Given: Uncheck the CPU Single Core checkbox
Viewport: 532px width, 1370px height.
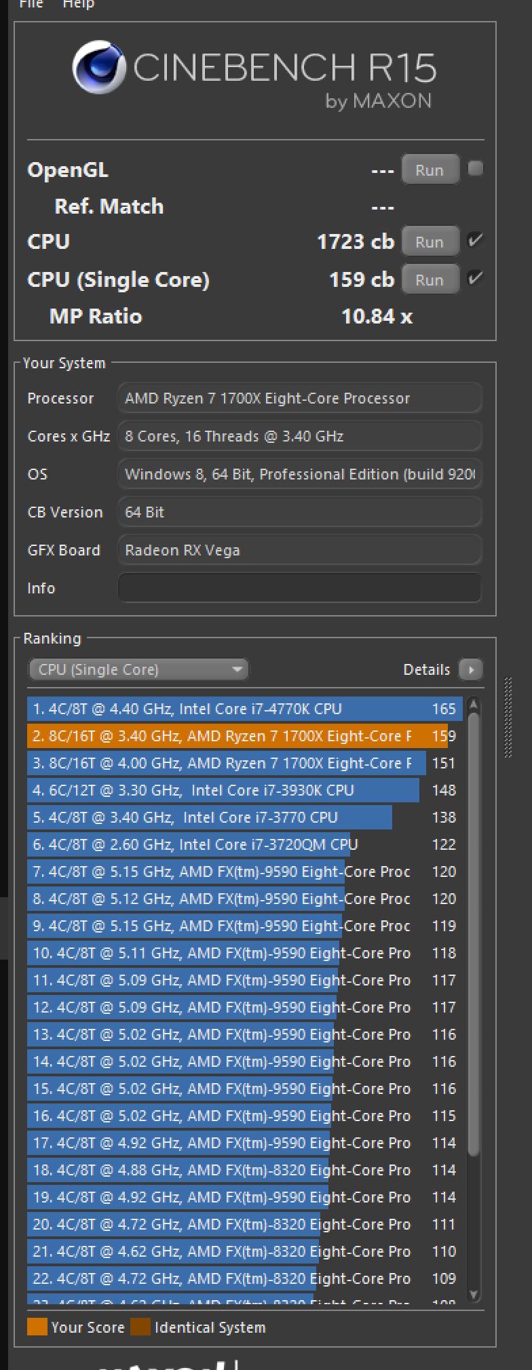Looking at the screenshot, I should [x=476, y=278].
